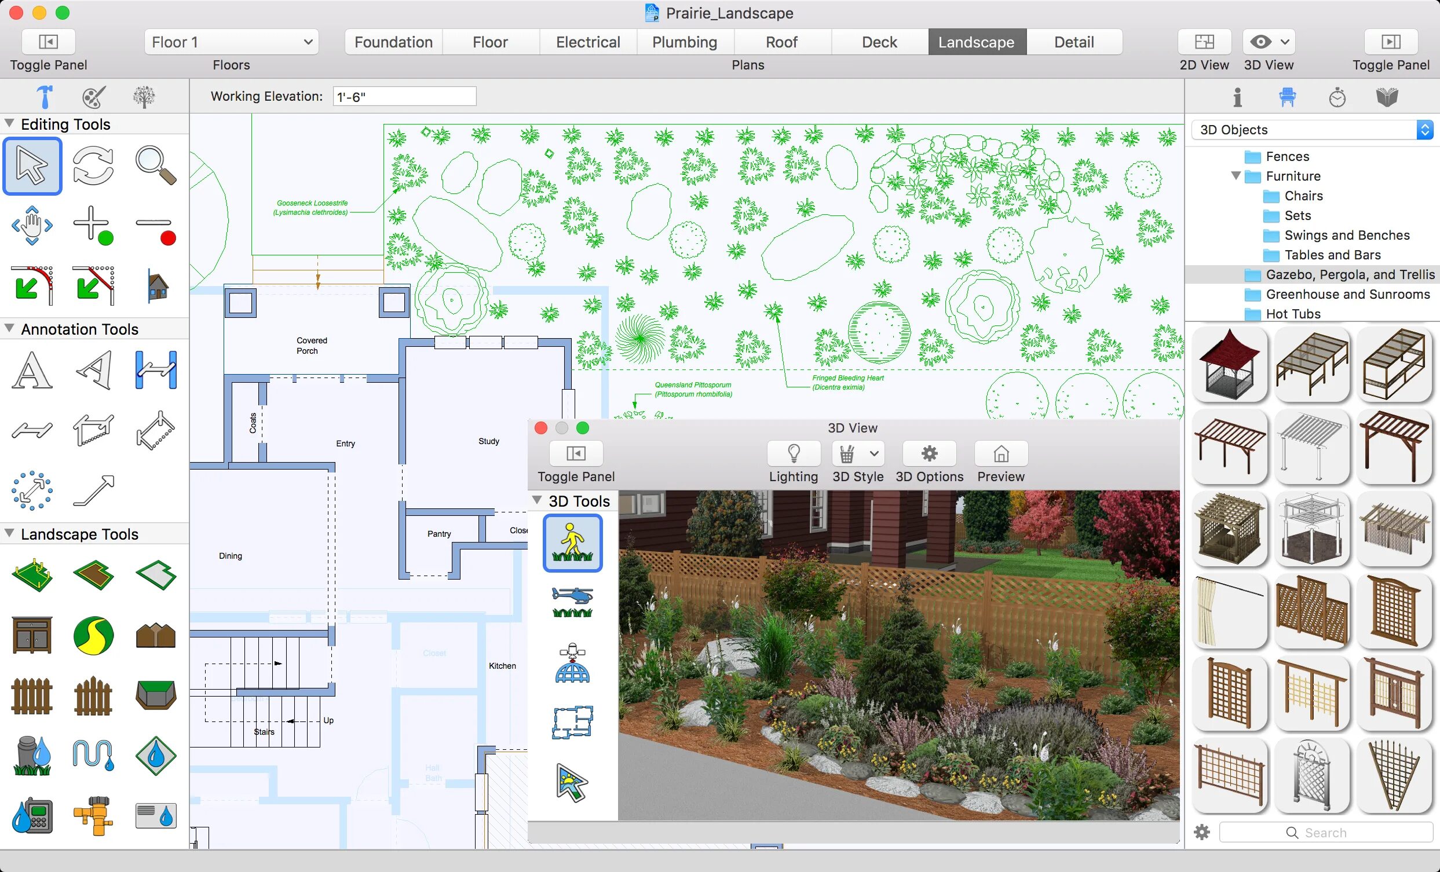Select the rotate/refresh editing tool

(x=93, y=166)
